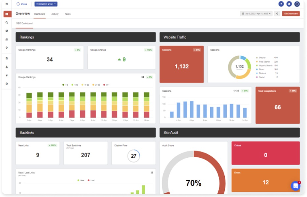
Task: Open the settings gear sidebar icon
Action: tap(7, 84)
